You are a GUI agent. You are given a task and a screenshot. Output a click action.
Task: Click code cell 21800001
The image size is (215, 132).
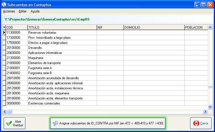(17, 68)
